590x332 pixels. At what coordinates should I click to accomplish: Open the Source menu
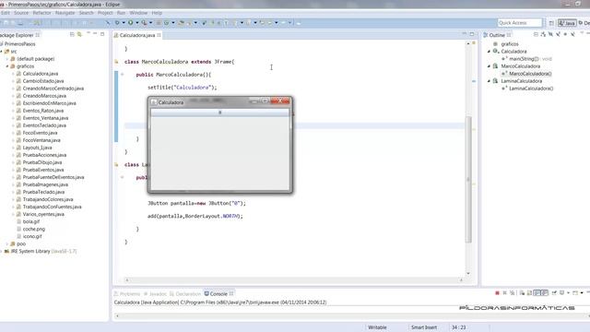(x=21, y=13)
